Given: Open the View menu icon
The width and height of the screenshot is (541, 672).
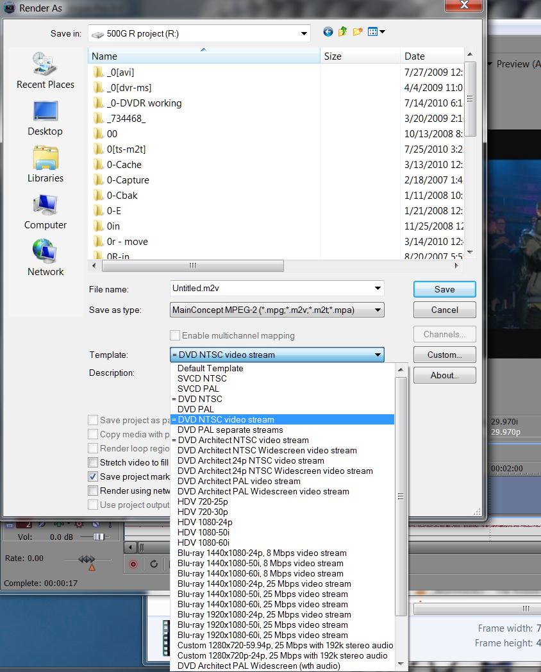Looking at the screenshot, I should [x=372, y=31].
